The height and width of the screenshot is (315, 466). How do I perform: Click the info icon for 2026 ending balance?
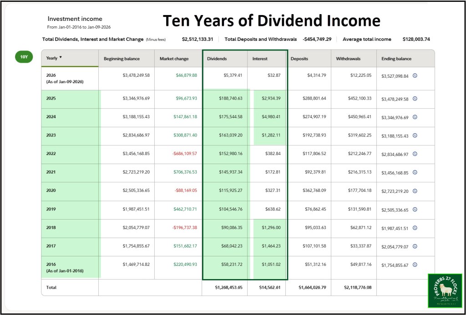tap(415, 76)
